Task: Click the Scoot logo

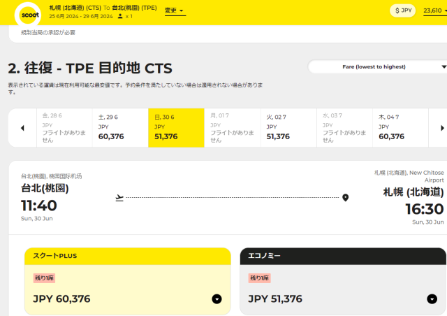Action: point(31,13)
